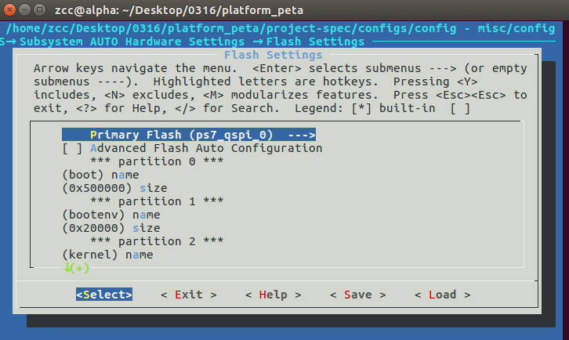The image size is (569, 340).
Task: Click the terminal window title text
Action: 179,10
